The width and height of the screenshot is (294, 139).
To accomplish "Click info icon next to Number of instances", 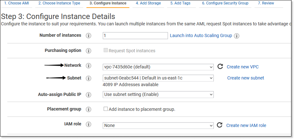I will [x=89, y=36].
